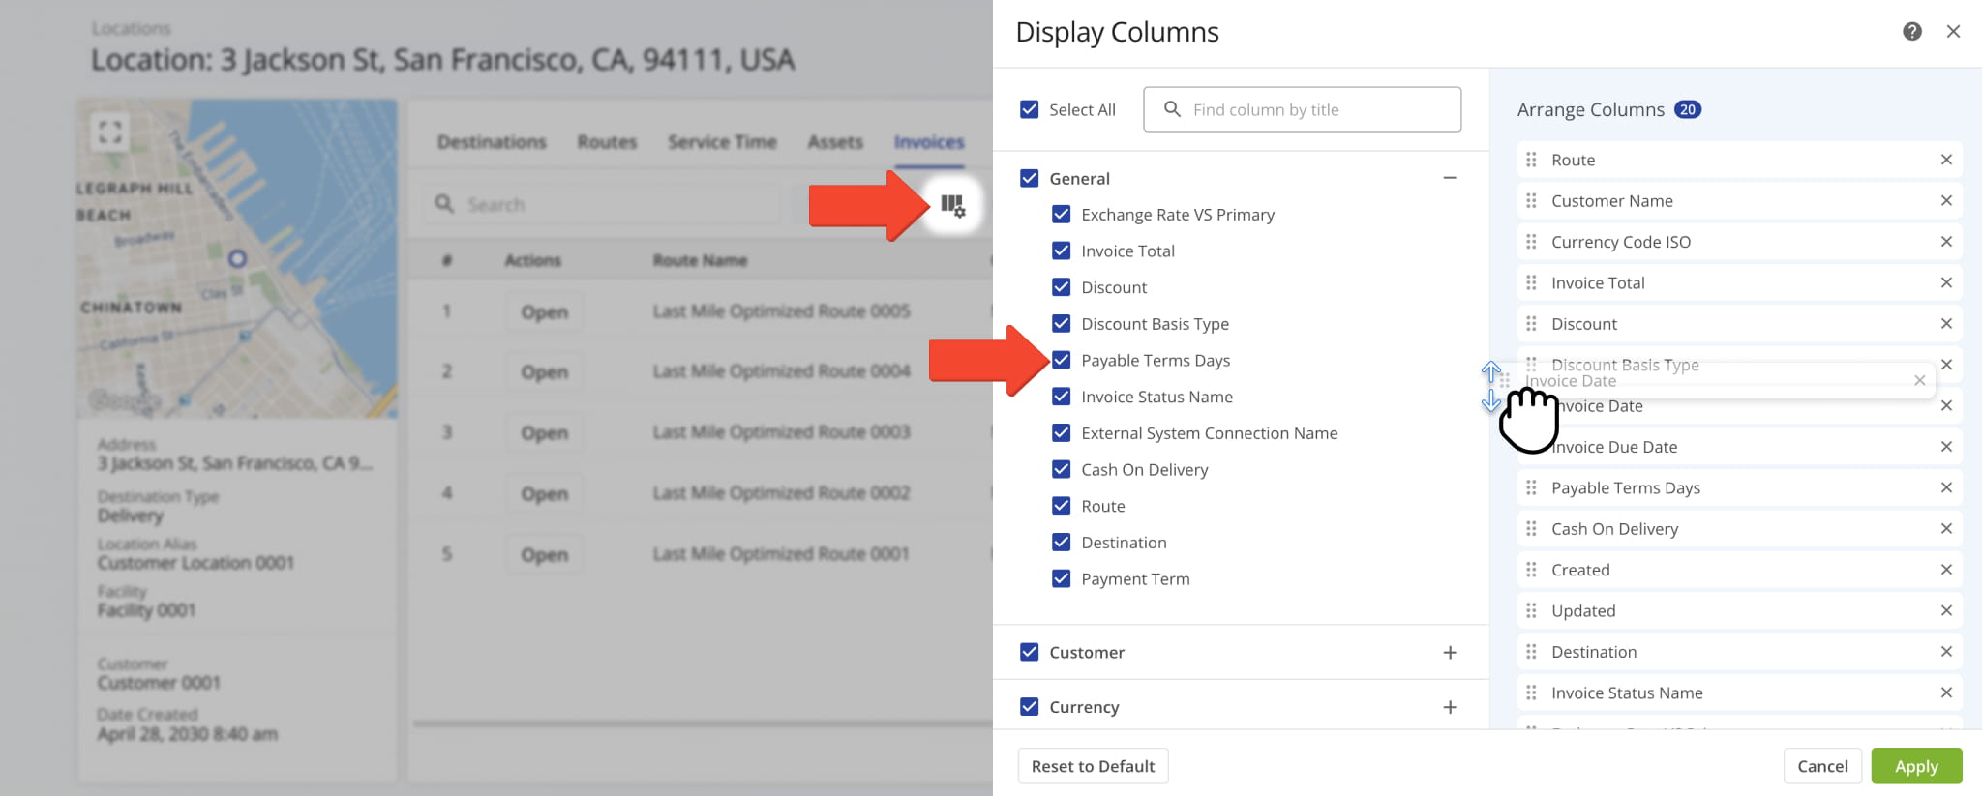Uncheck Exchange Rate VS Primary
Screen dimensions: 1982x796
tap(1062, 214)
